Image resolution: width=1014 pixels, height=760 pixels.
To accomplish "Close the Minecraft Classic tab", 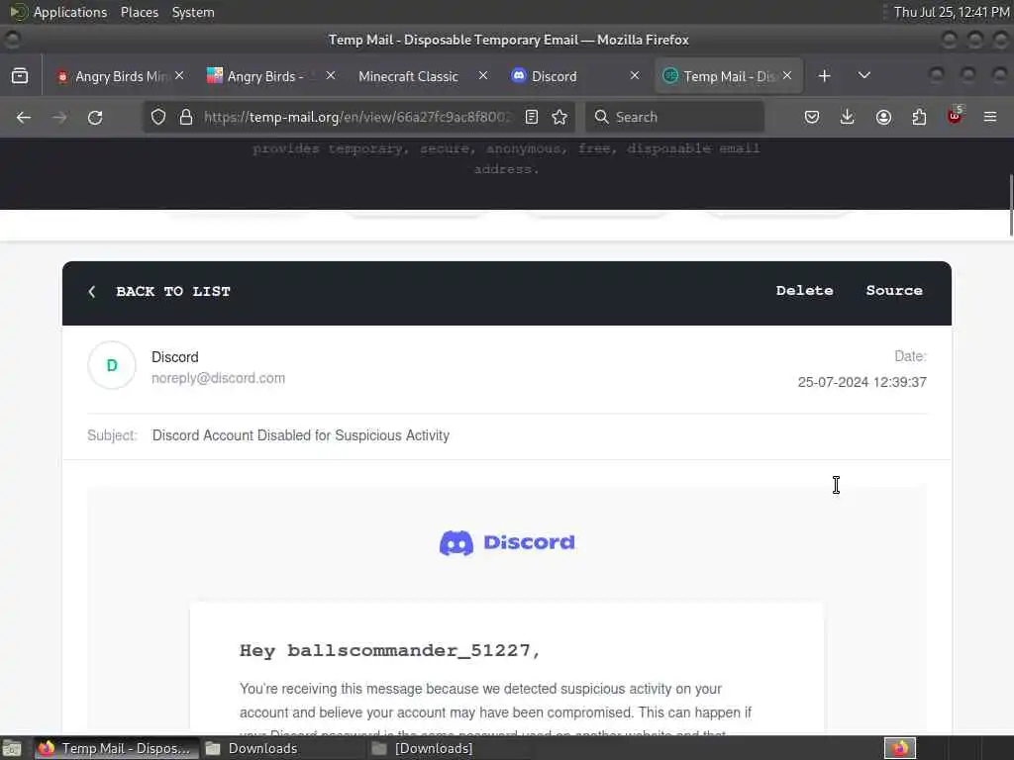I will point(483,75).
